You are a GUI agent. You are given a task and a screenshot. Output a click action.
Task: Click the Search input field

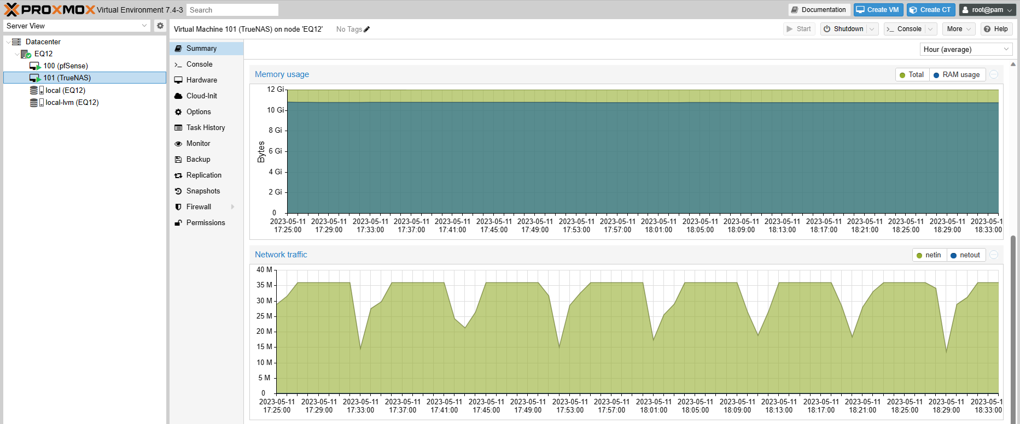pos(232,10)
